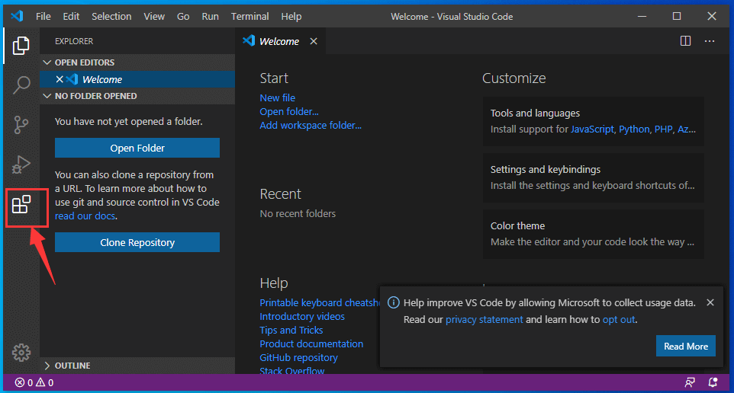Open the Edit menu
This screenshot has height=393, width=734.
click(x=71, y=16)
